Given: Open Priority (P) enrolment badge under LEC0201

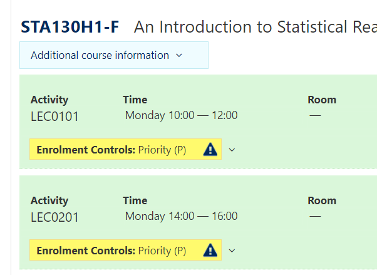Looking at the screenshot, I should (x=125, y=250).
